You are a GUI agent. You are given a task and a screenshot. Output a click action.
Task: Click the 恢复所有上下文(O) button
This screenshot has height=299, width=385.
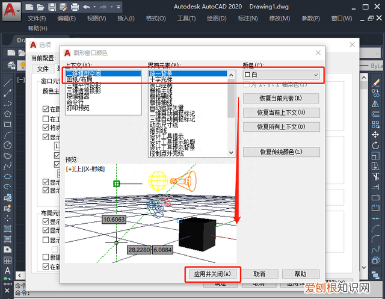pos(281,127)
